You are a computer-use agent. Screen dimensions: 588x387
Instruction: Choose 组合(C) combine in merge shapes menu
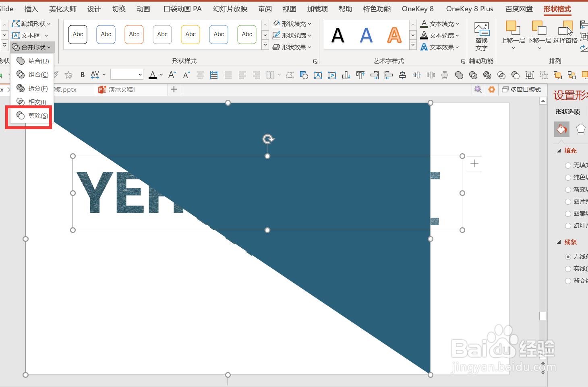(32, 75)
